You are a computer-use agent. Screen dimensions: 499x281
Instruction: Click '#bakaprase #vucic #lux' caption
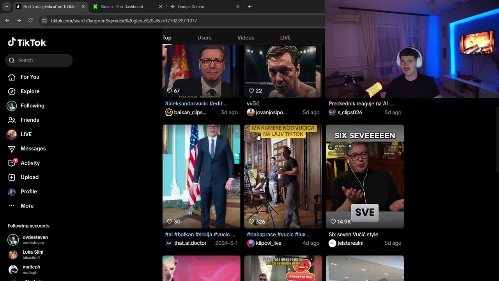(x=279, y=235)
